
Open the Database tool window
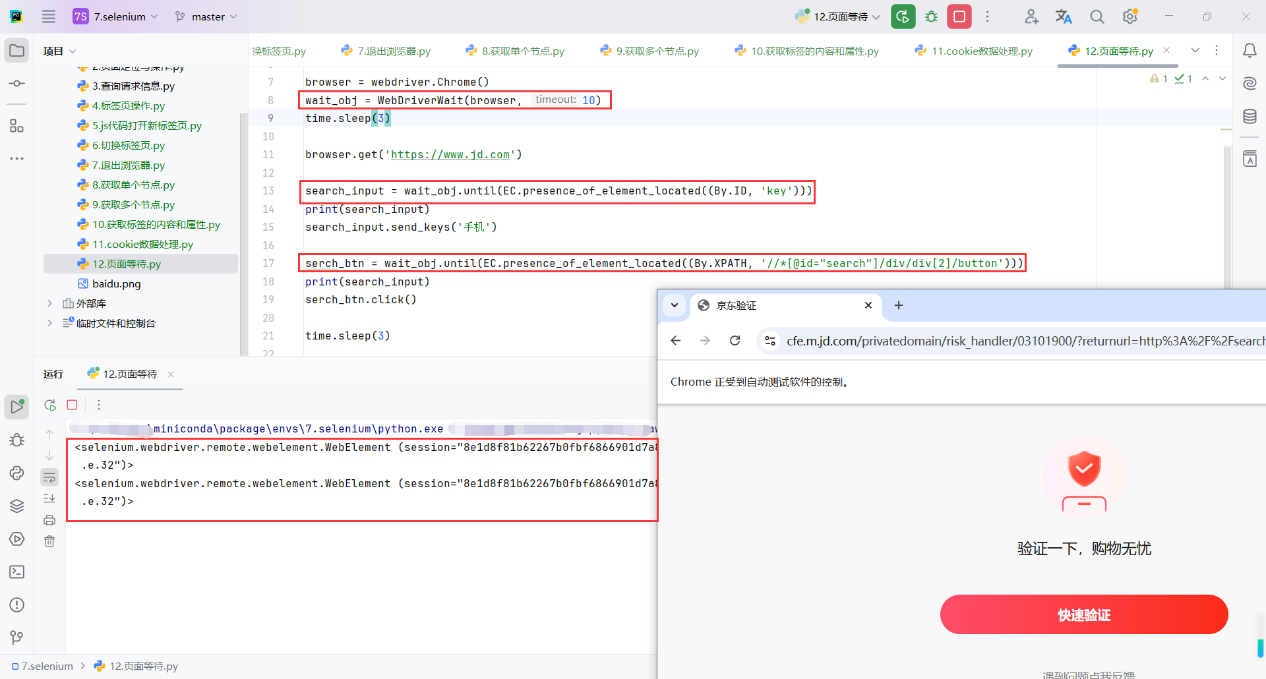pos(1250,117)
